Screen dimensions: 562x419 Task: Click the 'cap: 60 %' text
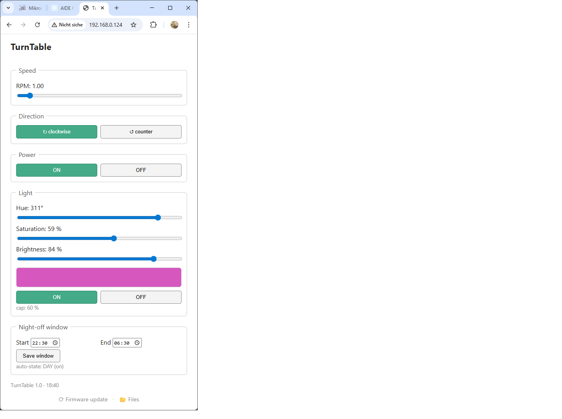coord(28,308)
